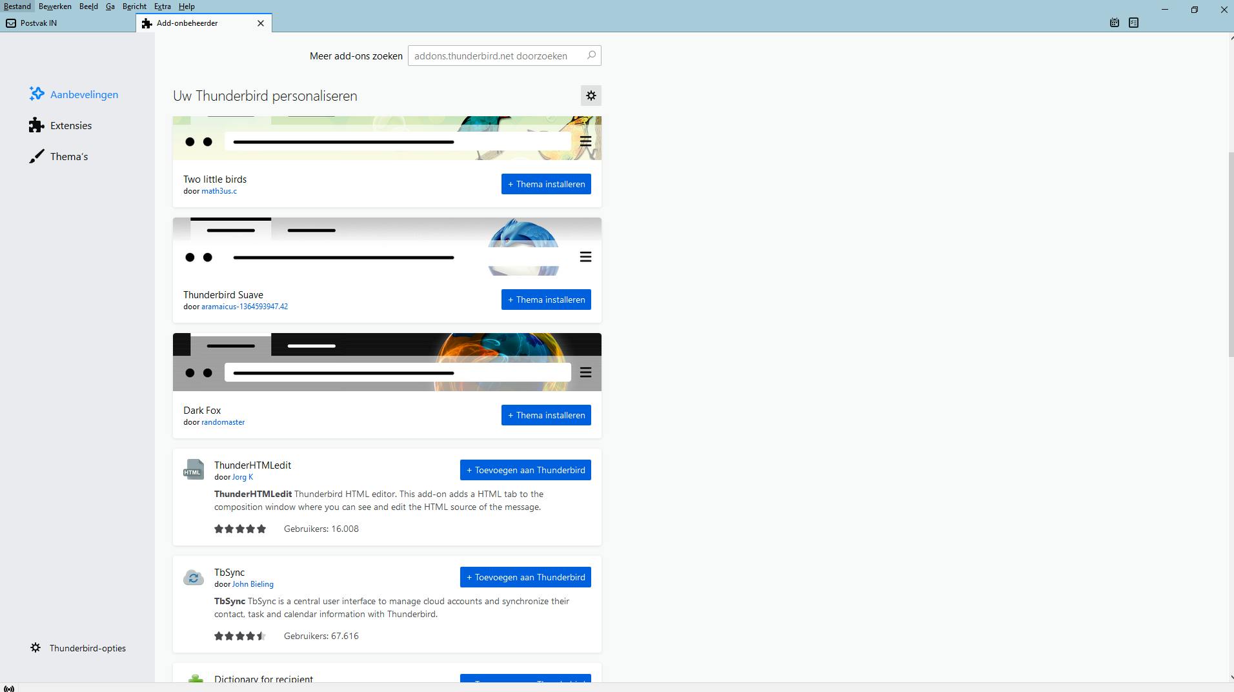The height and width of the screenshot is (692, 1234).
Task: Open the Extensies puzzle-piece category
Action: point(61,125)
